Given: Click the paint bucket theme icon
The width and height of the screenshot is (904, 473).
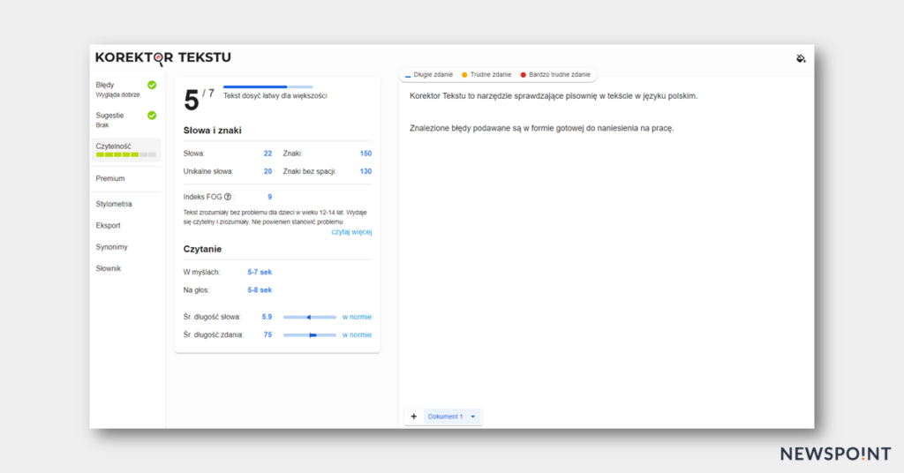Looking at the screenshot, I should click(x=801, y=58).
